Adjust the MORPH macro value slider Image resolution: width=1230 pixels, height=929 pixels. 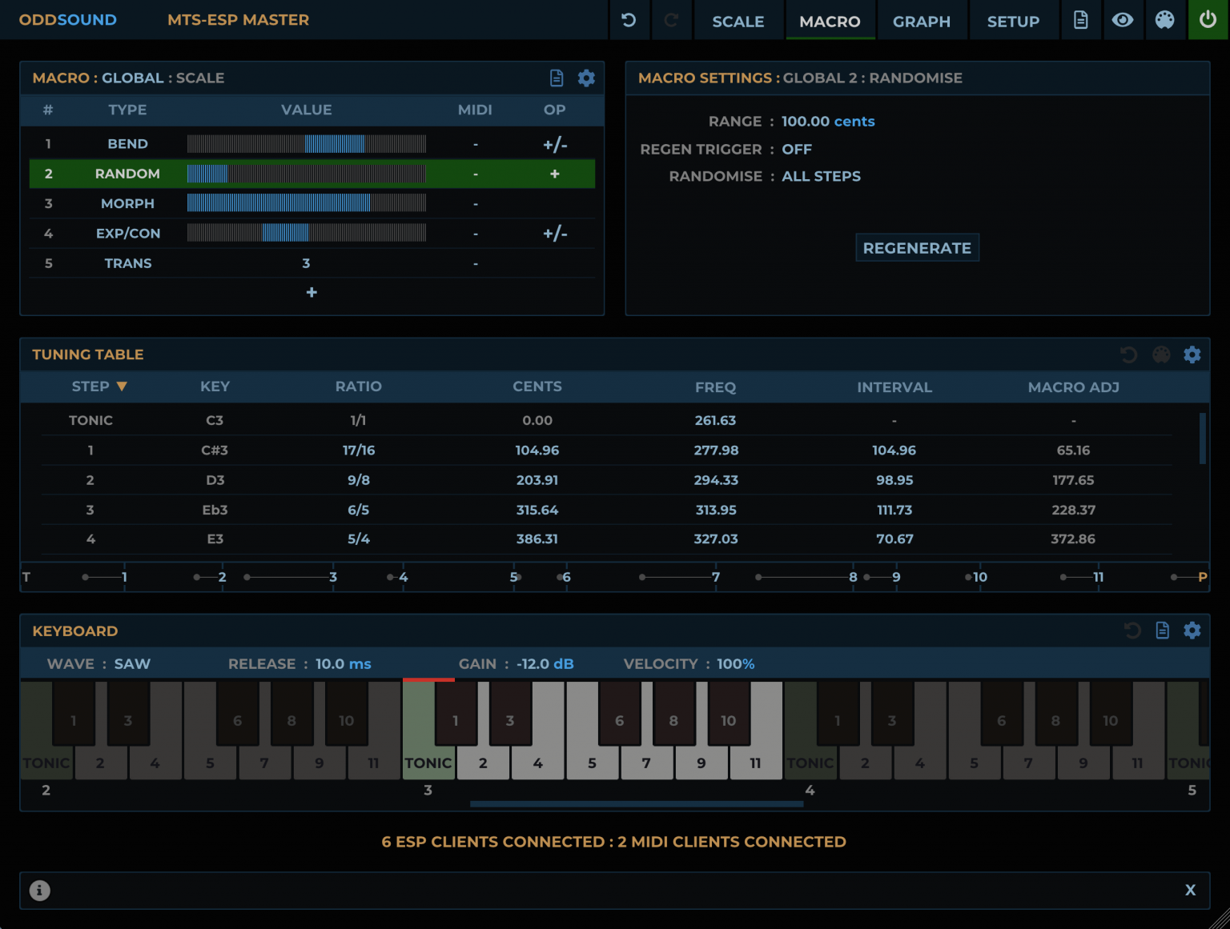pyautogui.click(x=307, y=203)
